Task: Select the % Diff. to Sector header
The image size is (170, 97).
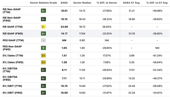Action: pyautogui.click(x=107, y=3)
